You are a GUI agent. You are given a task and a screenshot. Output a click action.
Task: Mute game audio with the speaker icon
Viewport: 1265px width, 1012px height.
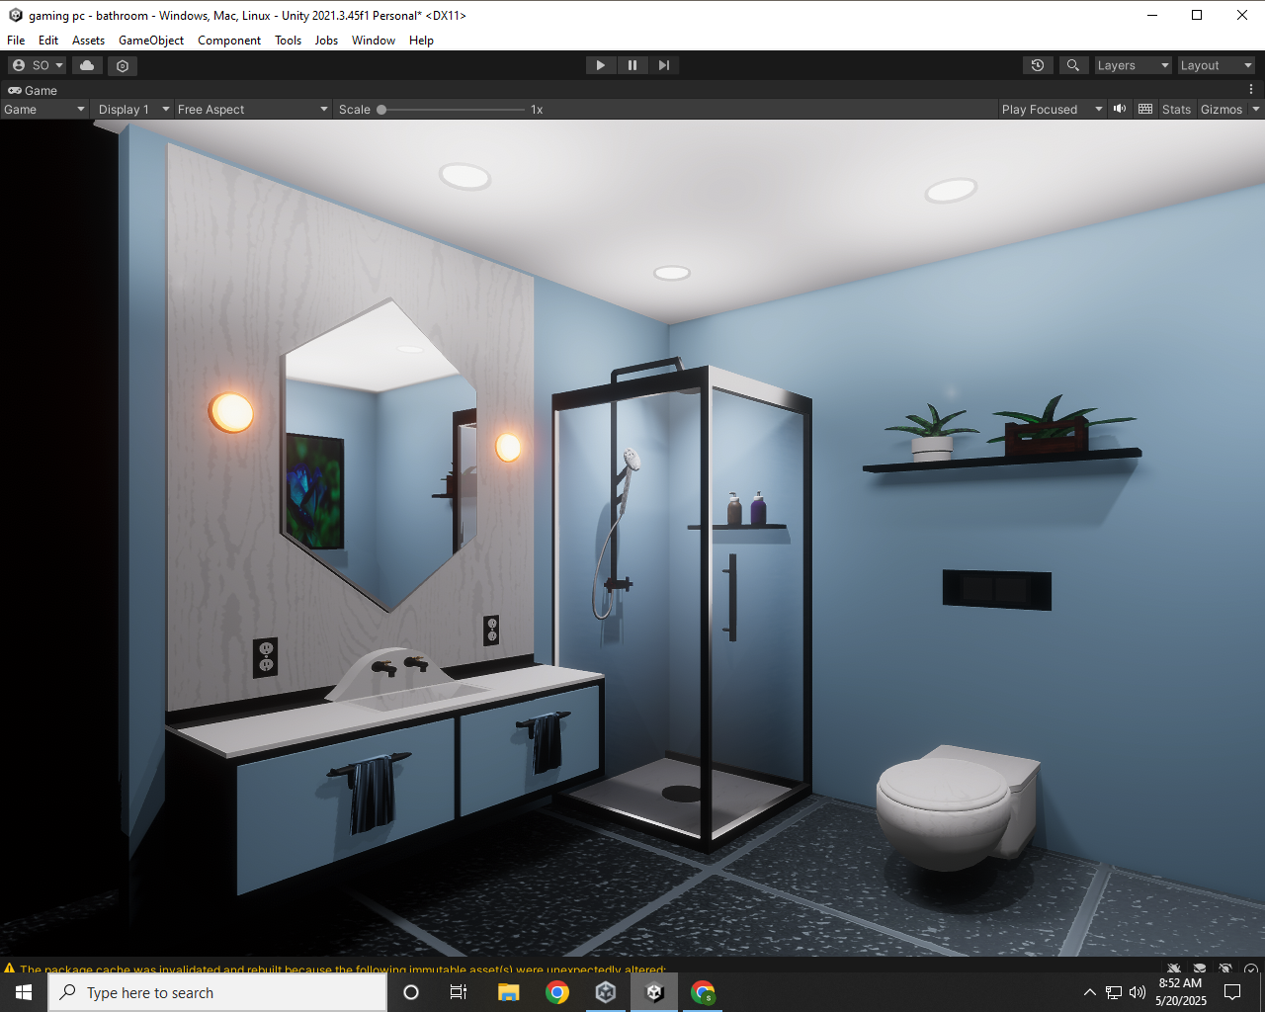click(1119, 109)
